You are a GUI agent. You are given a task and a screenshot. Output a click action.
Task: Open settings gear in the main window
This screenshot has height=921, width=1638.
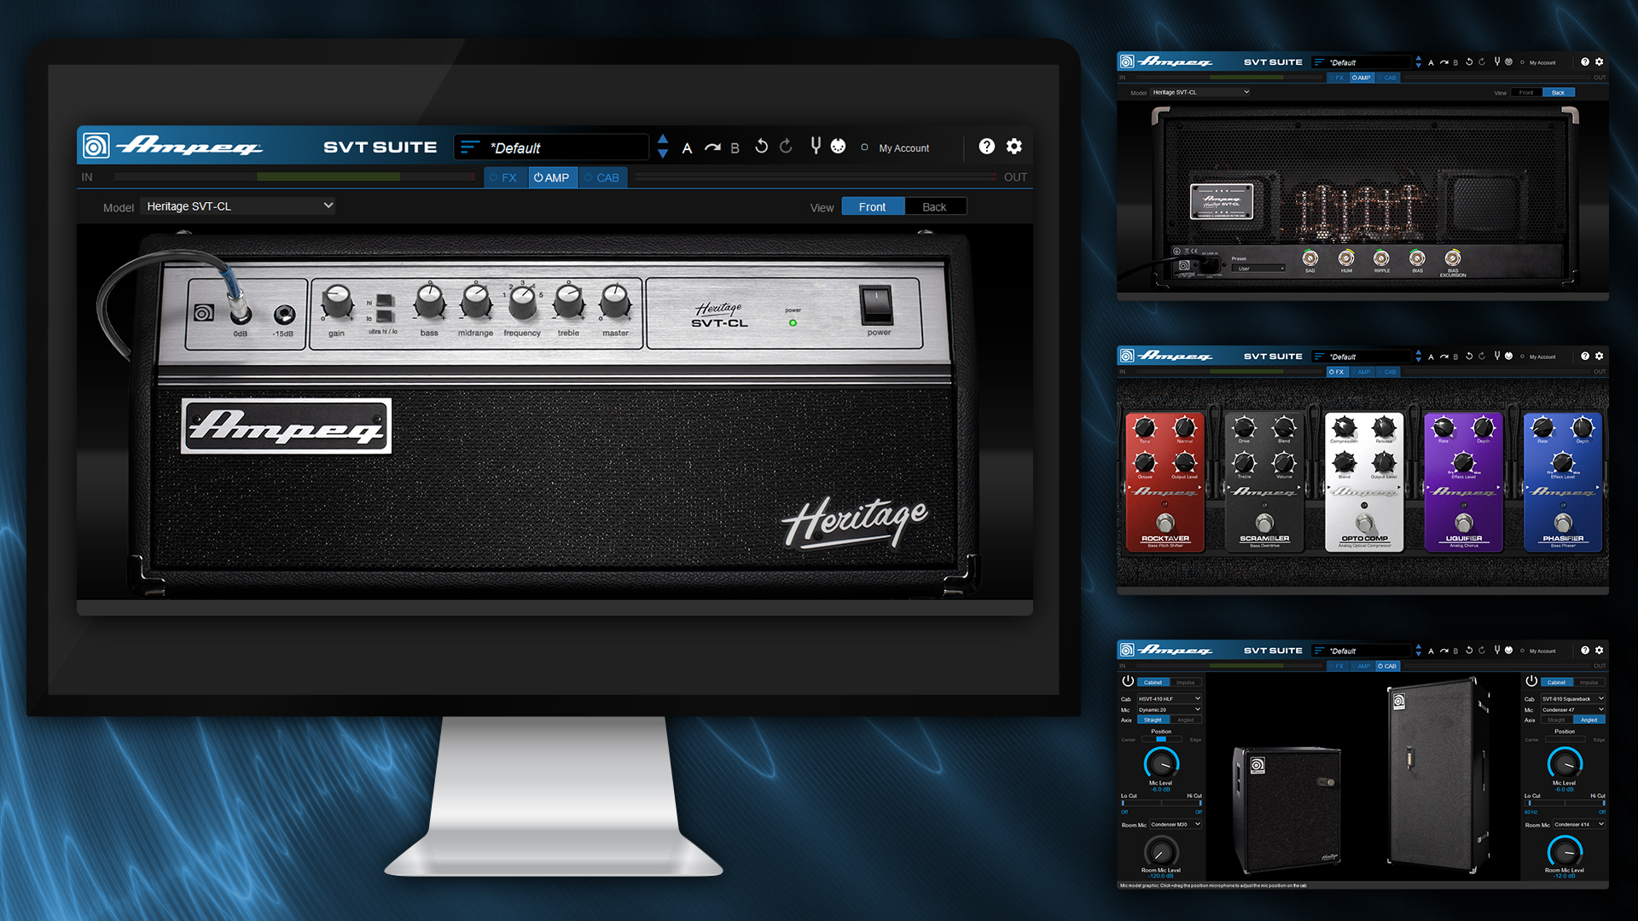point(1014,147)
